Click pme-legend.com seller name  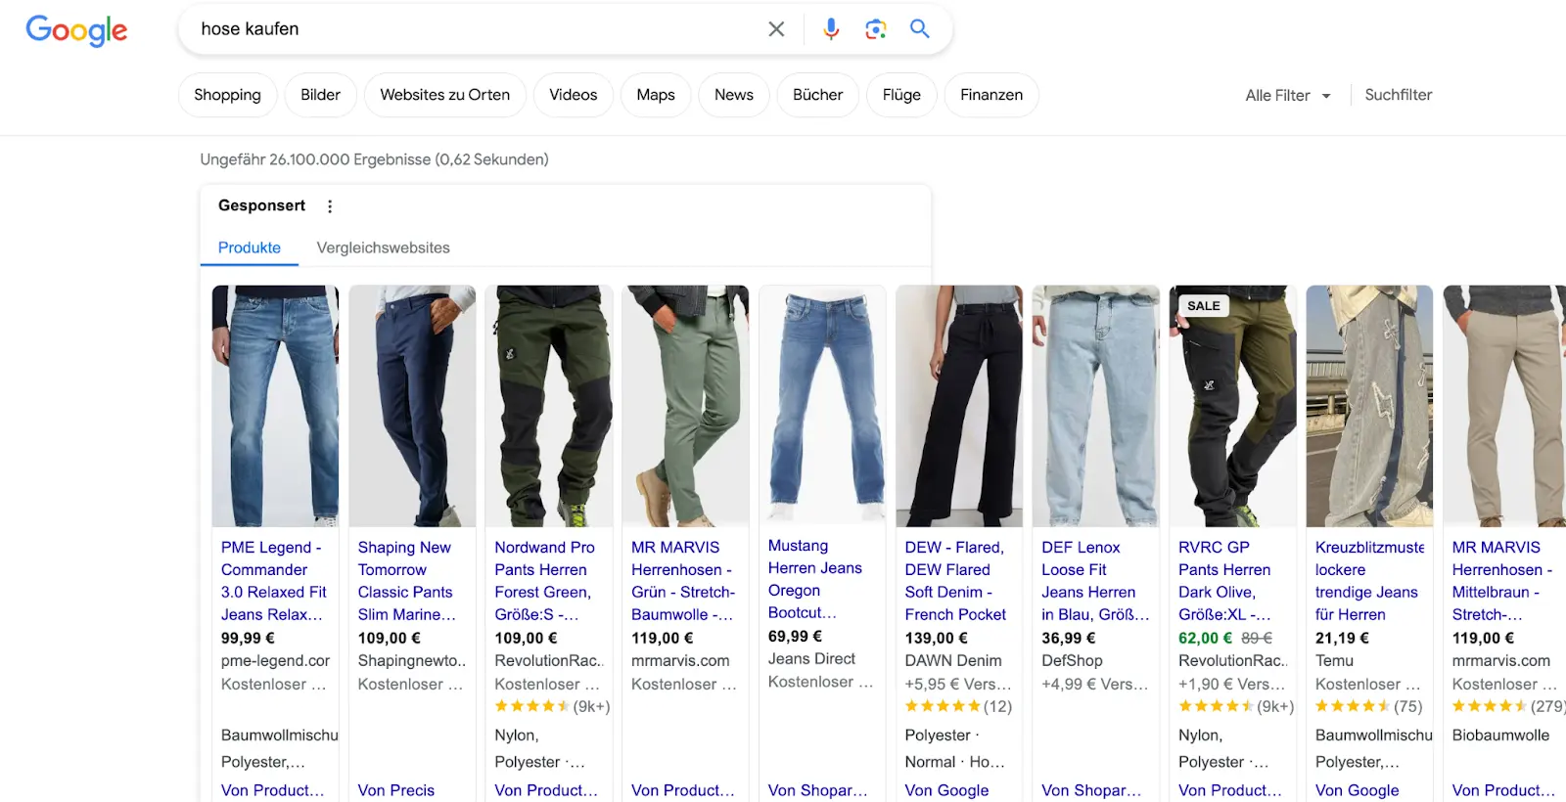point(275,661)
